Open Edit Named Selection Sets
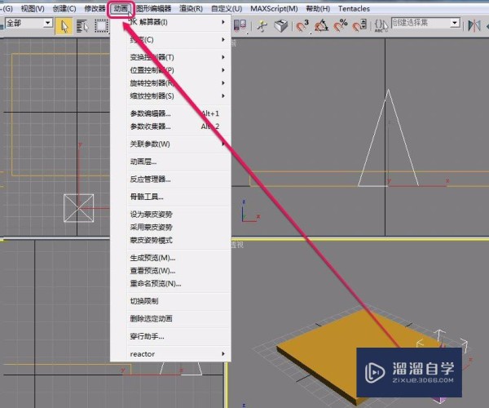 (381, 26)
